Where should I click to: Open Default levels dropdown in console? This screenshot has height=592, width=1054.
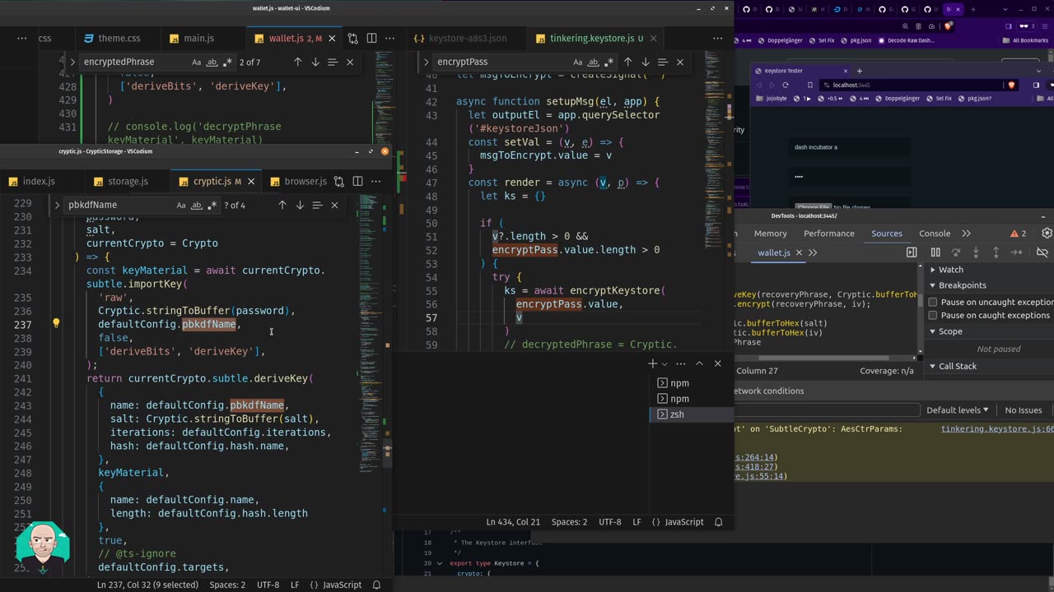click(x=957, y=409)
